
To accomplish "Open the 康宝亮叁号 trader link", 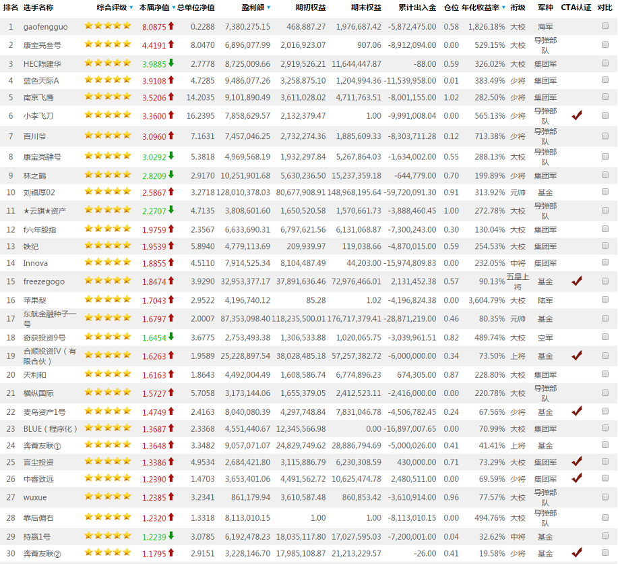I will (42, 45).
